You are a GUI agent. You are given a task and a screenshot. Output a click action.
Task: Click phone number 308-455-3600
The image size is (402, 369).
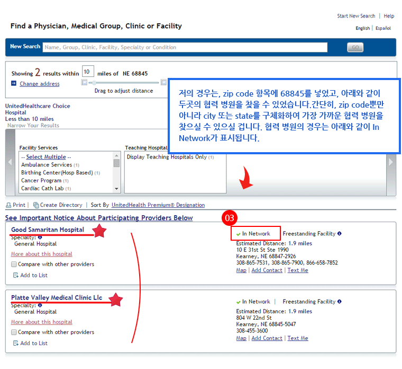pos(252,331)
